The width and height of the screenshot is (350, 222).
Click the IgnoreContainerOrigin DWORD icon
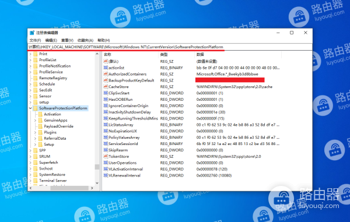click(x=106, y=105)
